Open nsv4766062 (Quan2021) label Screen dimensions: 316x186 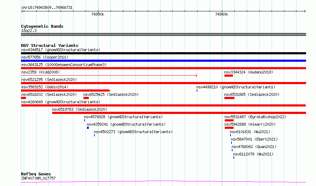(x=254, y=147)
